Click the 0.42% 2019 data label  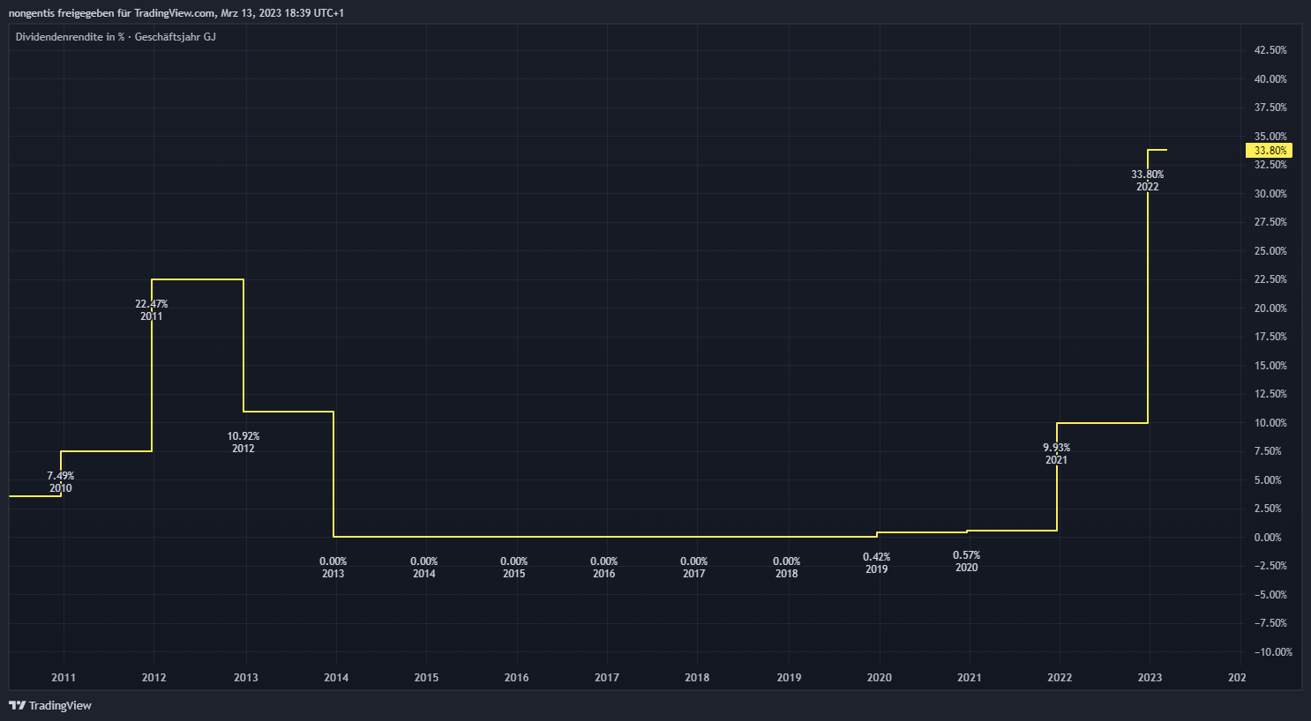tap(876, 563)
